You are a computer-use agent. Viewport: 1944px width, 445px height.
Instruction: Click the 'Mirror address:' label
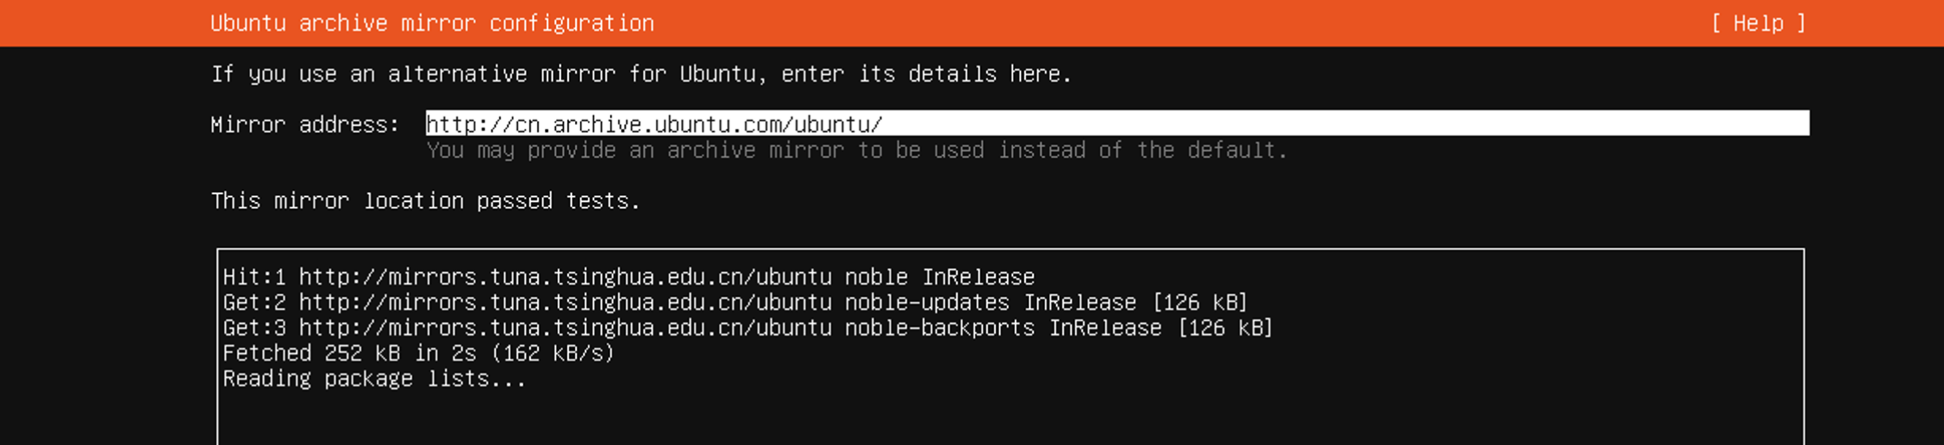[305, 124]
